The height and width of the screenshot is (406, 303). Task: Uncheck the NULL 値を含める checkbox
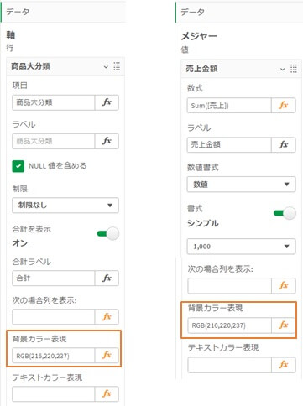(x=18, y=166)
